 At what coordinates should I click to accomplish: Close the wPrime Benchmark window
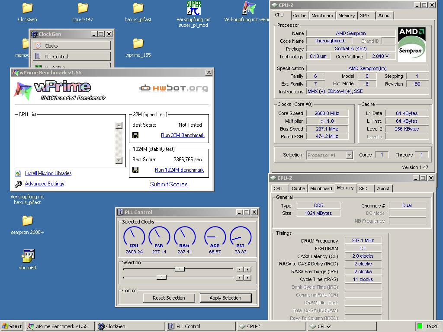click(x=209, y=73)
